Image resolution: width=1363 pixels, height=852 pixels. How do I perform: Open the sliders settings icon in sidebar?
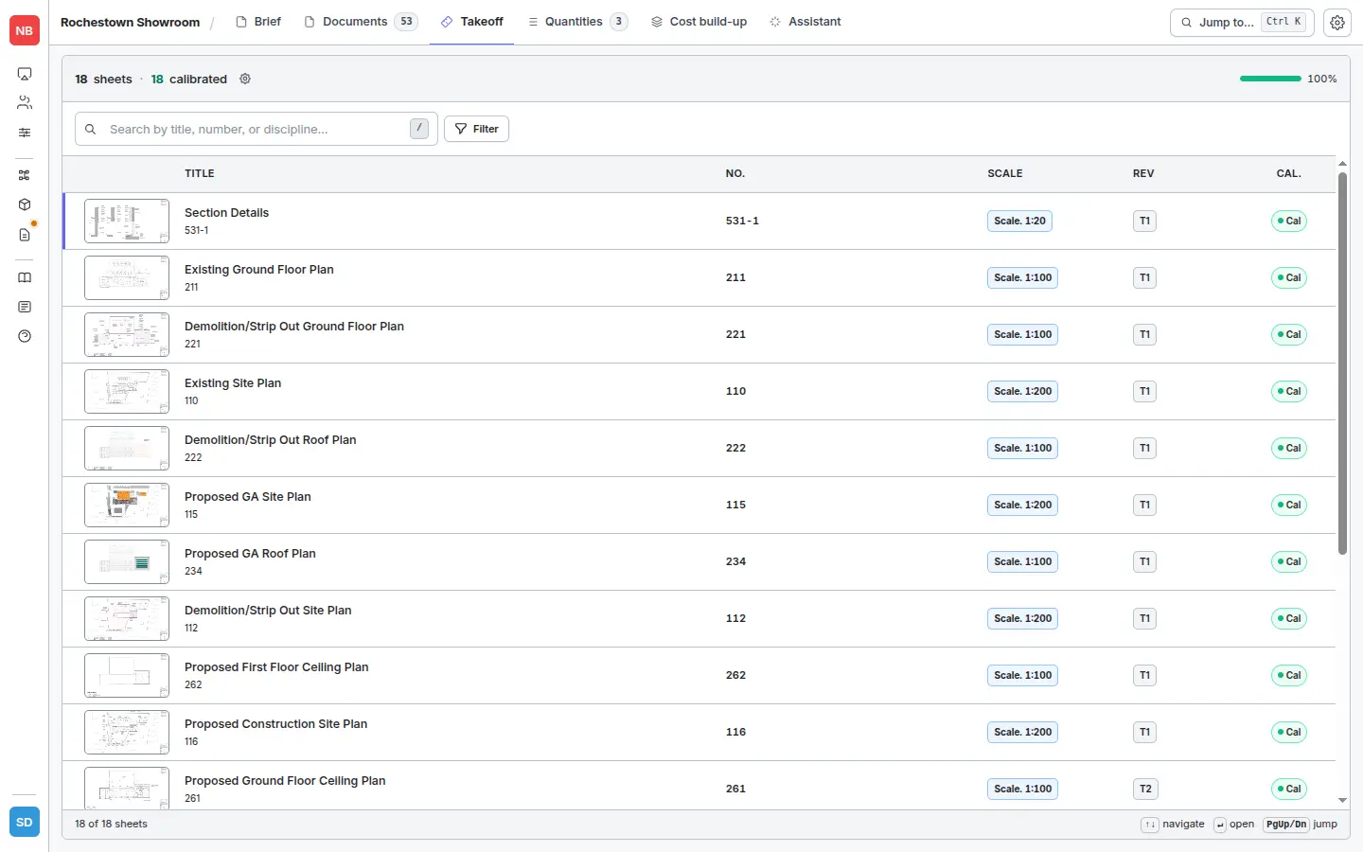[x=25, y=133]
